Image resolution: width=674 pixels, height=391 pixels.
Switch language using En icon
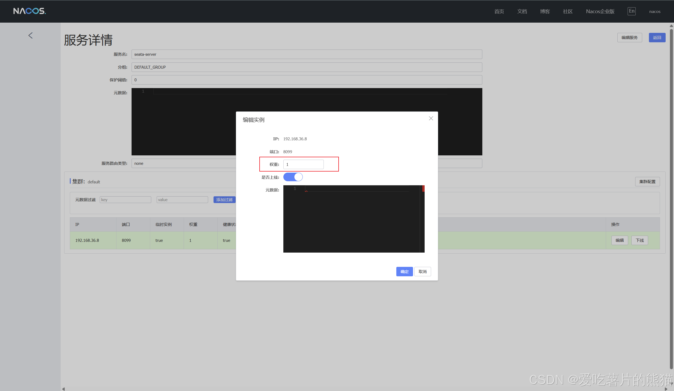click(x=631, y=11)
